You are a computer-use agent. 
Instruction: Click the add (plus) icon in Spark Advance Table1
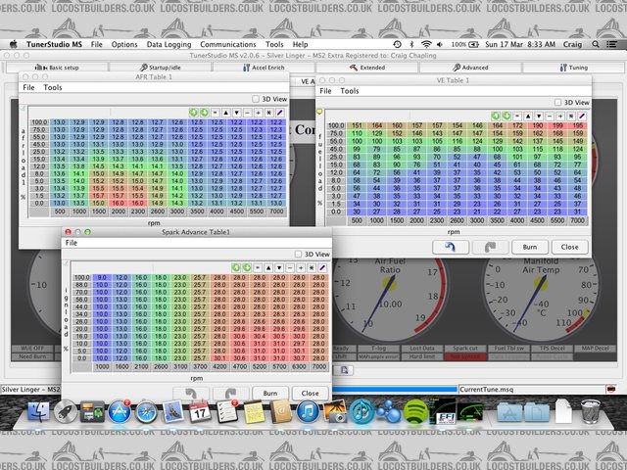(301, 267)
